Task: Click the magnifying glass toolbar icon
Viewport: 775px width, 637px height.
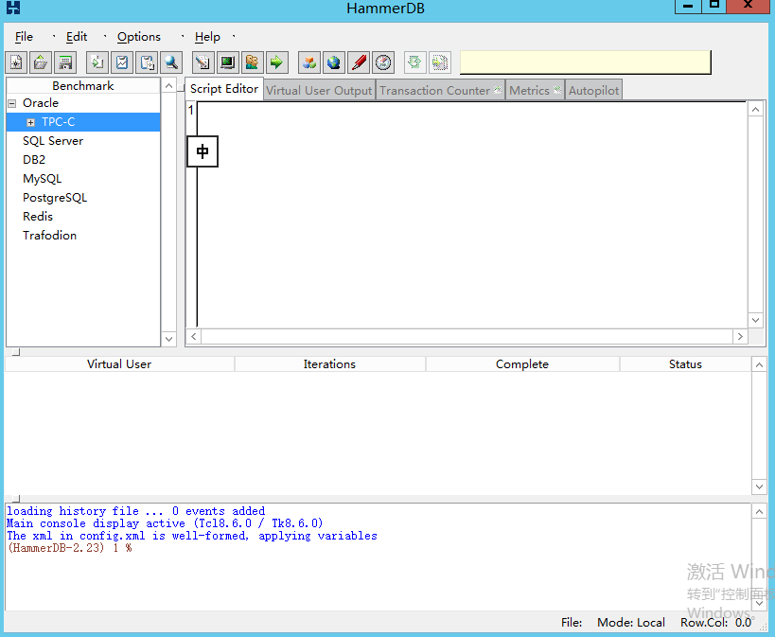Action: point(171,62)
